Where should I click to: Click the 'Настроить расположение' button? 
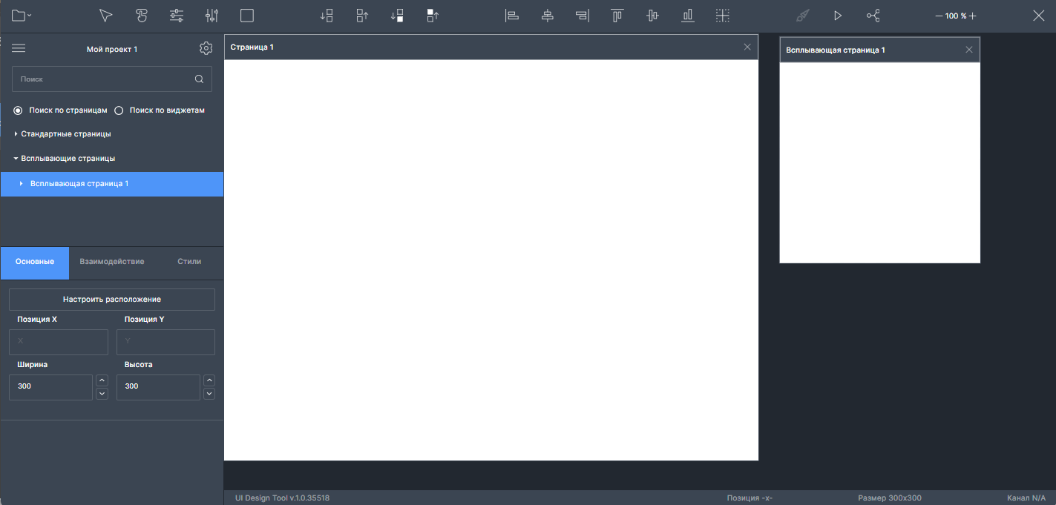(x=112, y=300)
